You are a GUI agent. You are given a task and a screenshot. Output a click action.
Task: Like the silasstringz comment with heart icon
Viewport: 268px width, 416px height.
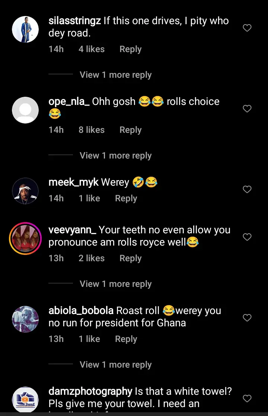coord(247,28)
